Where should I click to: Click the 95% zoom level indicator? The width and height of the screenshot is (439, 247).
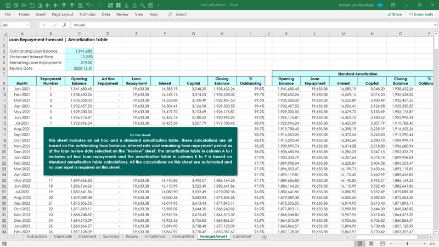432,244
